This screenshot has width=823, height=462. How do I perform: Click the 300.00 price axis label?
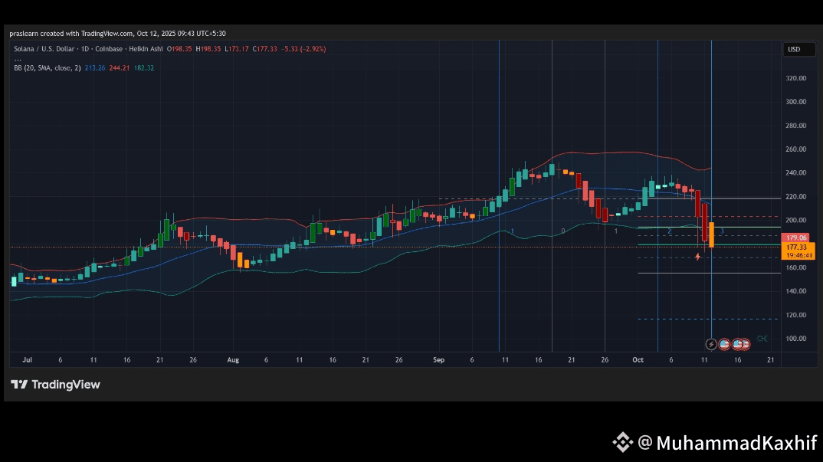tap(795, 102)
